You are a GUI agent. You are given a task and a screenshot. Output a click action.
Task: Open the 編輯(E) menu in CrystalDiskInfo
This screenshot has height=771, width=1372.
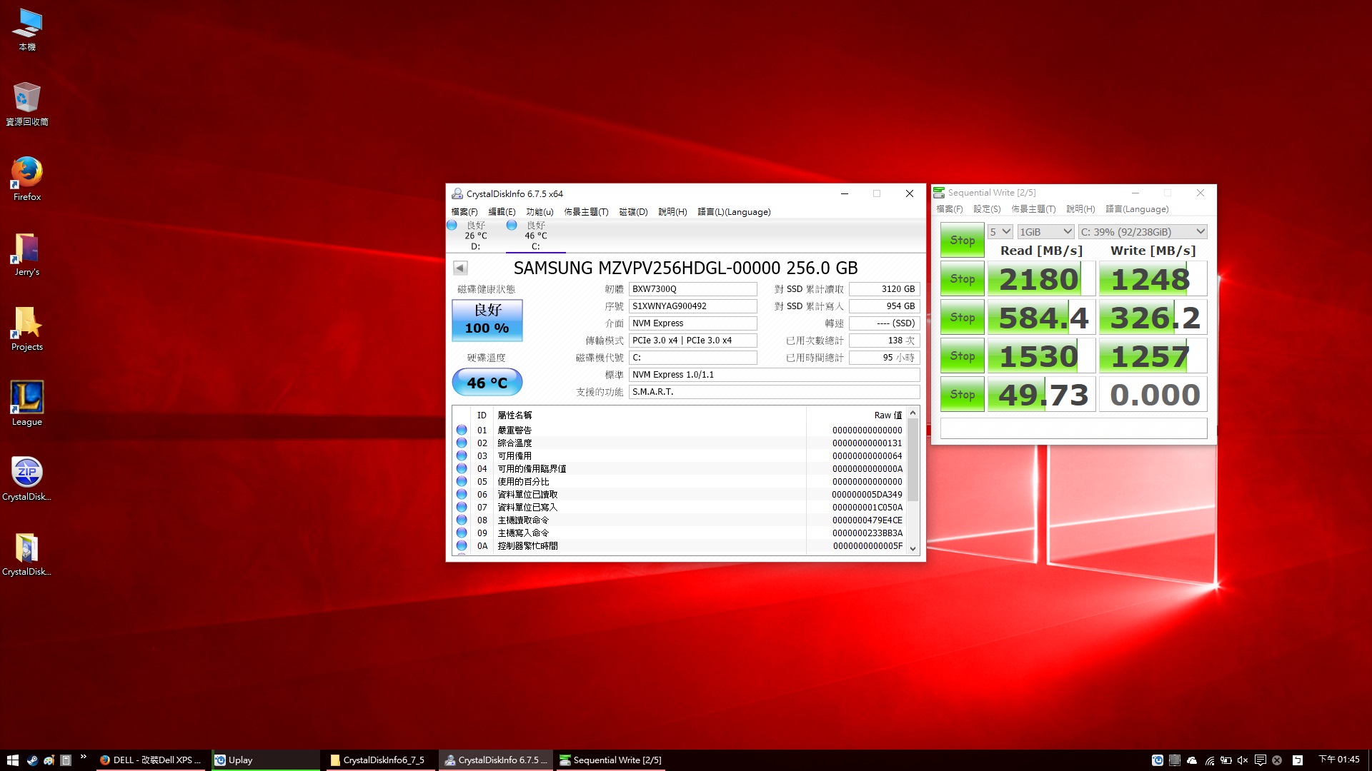(502, 212)
